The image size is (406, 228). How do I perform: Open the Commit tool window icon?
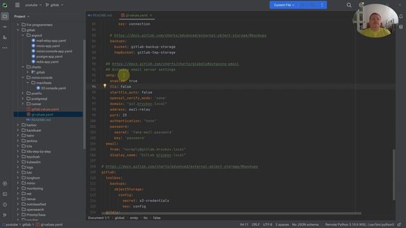point(5,27)
